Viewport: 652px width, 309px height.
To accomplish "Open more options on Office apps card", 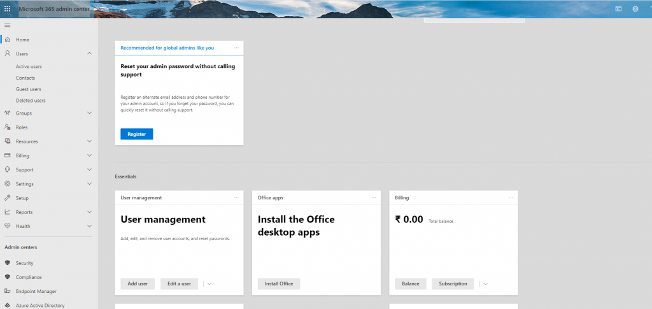I will (374, 198).
